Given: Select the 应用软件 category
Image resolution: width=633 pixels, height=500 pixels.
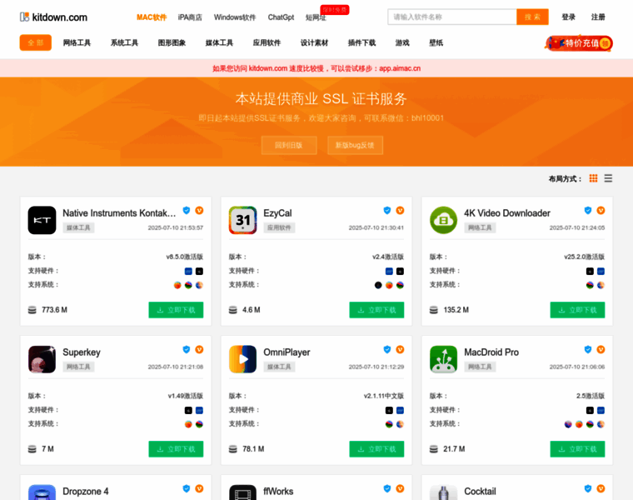Looking at the screenshot, I should pos(267,42).
